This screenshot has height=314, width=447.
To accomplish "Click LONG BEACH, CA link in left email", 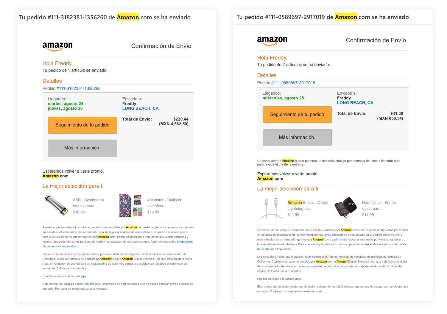I will (141, 108).
